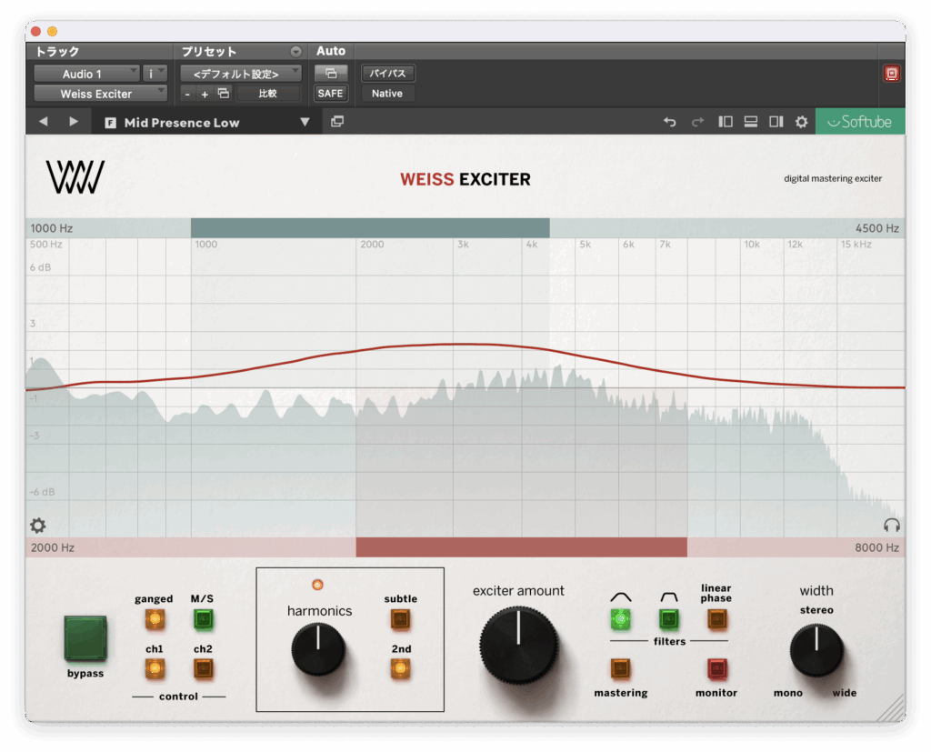Click the バイパス bypass button

(387, 73)
